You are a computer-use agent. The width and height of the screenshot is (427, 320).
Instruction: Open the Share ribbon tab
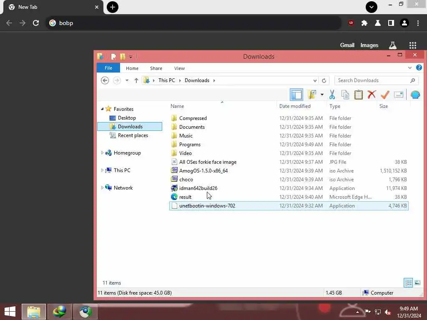[x=156, y=68]
